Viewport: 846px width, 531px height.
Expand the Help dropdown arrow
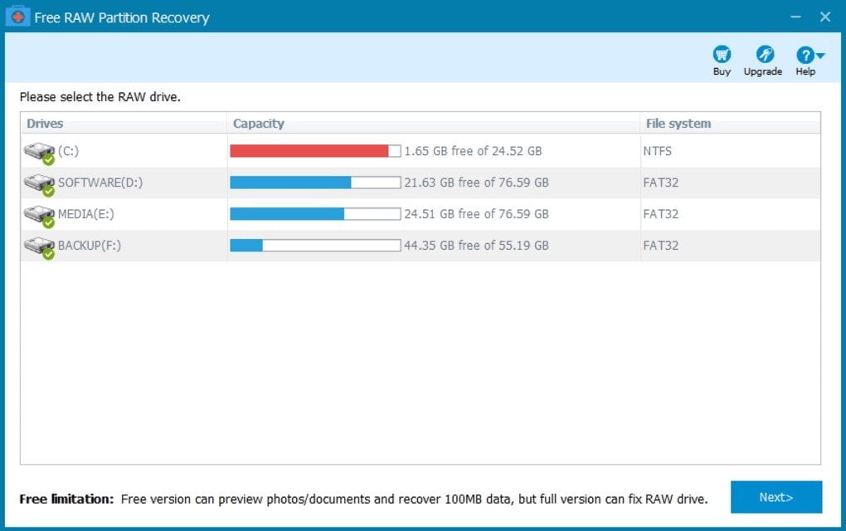tap(820, 55)
